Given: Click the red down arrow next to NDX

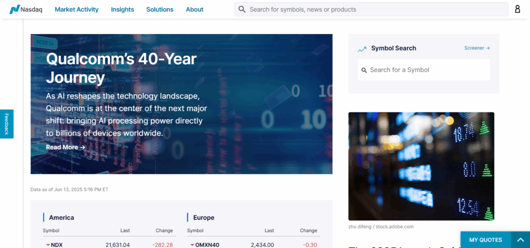Looking at the screenshot, I should (x=48, y=245).
